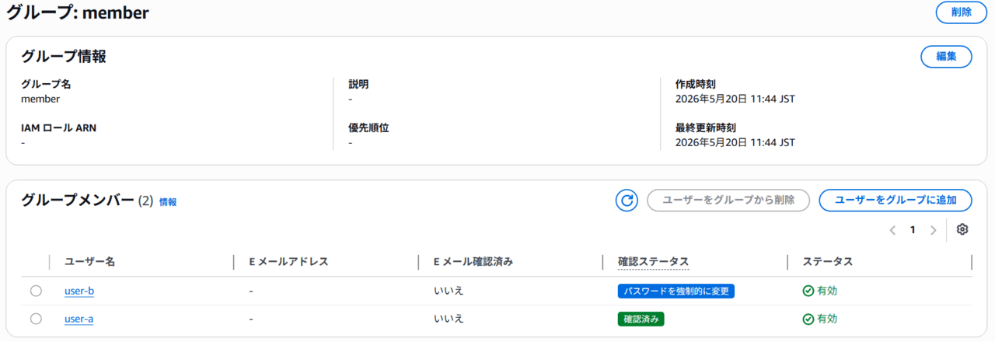Click the パスワードを強制的に変更 status badge

[x=676, y=291]
